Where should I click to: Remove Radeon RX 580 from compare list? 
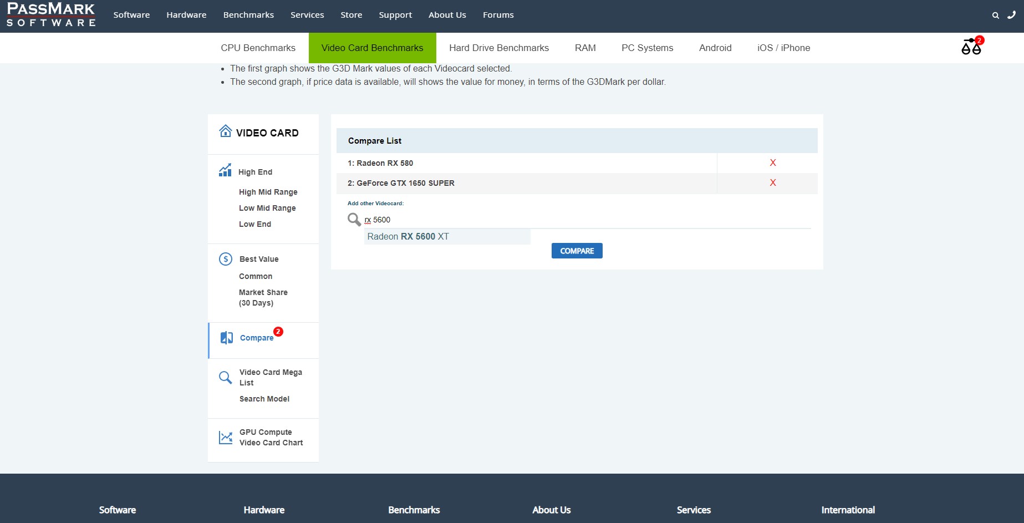coord(773,163)
